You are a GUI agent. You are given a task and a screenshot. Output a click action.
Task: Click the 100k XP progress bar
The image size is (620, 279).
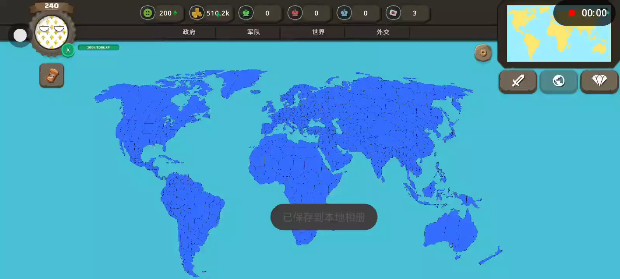point(98,47)
